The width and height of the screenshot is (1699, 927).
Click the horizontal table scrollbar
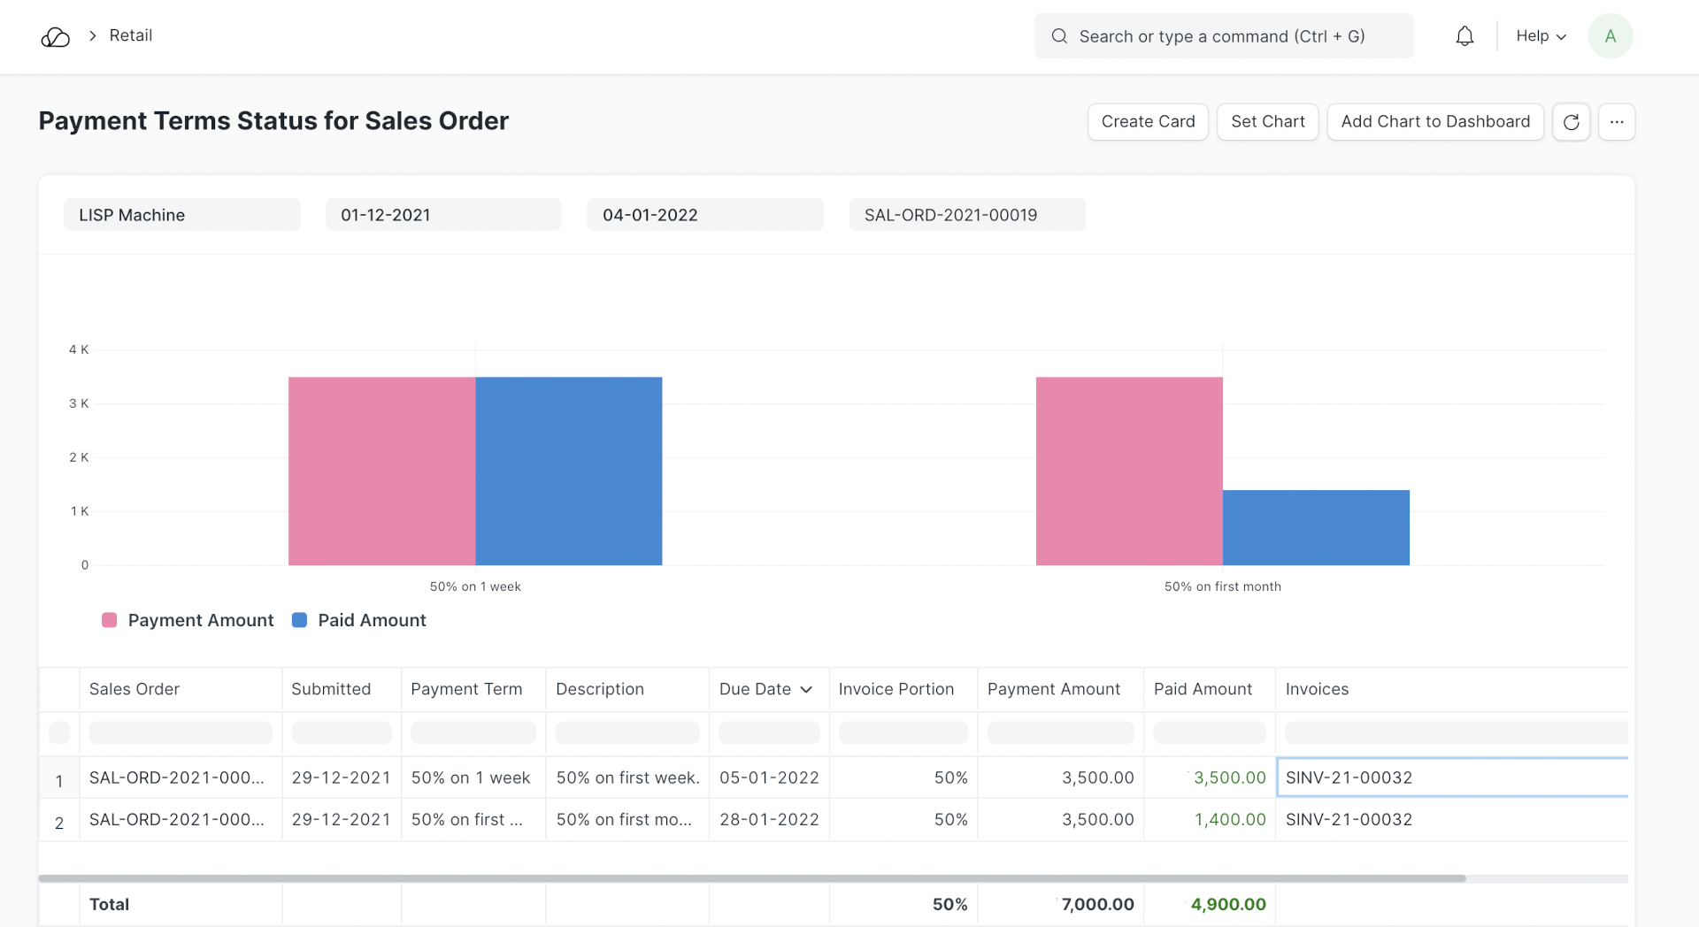pos(752,878)
